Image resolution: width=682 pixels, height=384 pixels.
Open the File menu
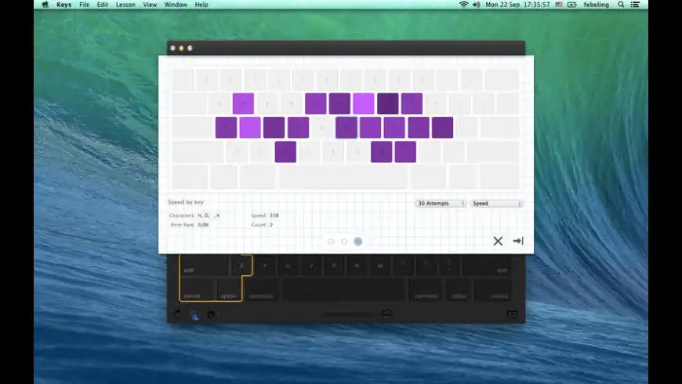(85, 5)
